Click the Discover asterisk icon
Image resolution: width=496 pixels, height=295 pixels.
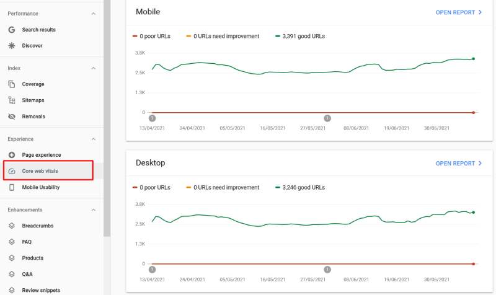coord(12,45)
